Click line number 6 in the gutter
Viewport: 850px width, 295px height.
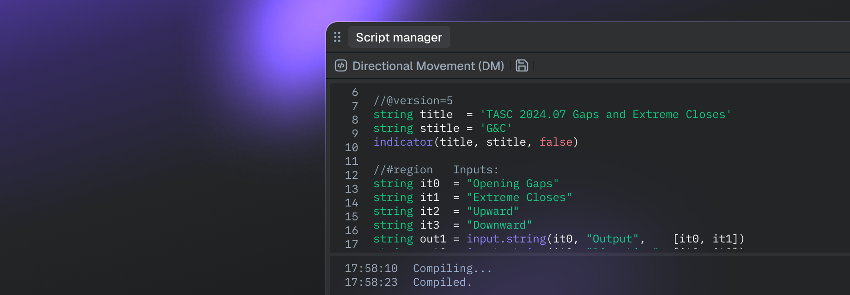(x=355, y=92)
